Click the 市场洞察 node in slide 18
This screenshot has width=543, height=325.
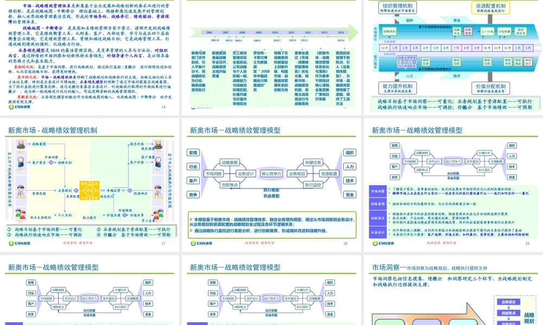213,174
